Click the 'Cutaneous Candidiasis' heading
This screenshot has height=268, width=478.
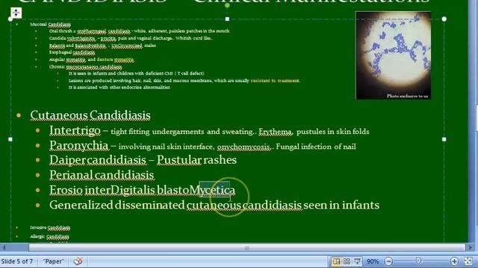coord(90,115)
